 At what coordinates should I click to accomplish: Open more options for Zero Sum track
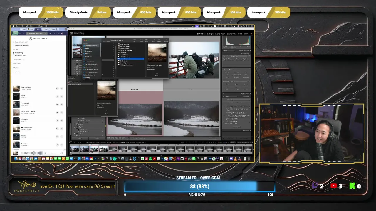point(62,144)
